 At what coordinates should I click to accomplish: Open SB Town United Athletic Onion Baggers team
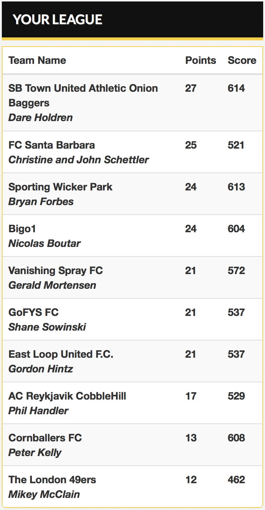coord(83,95)
